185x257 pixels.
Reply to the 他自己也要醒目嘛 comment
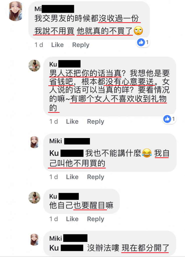click(x=96, y=219)
